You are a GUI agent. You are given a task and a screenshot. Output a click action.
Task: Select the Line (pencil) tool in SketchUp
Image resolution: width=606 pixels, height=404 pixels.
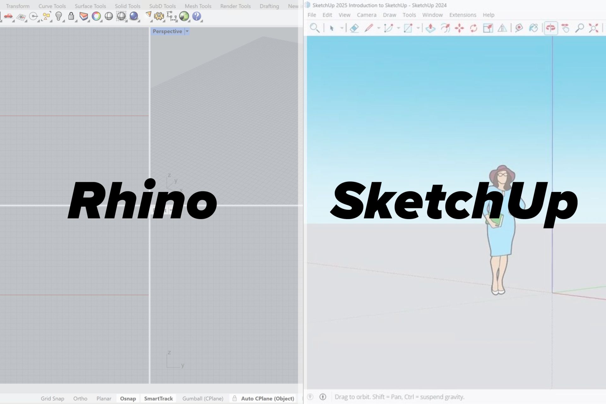click(369, 28)
